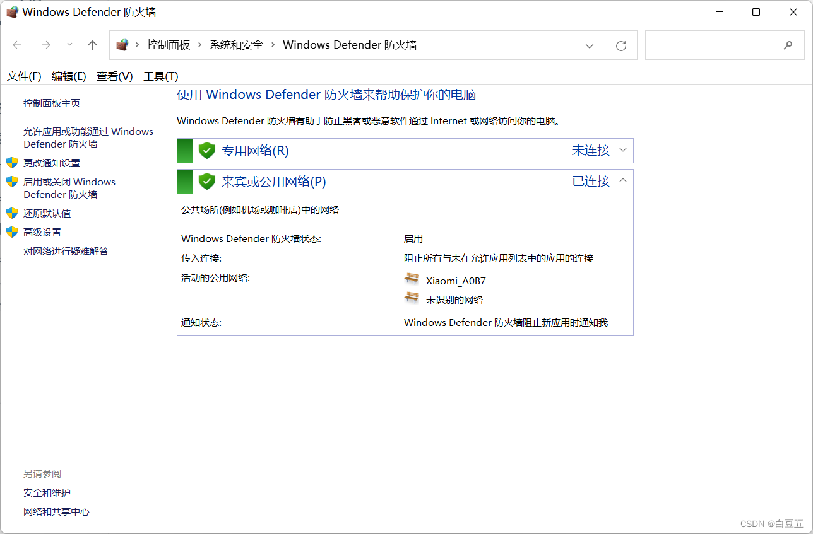Open 对网络进行疑难解答 link
Image resolution: width=813 pixels, height=534 pixels.
pos(66,251)
